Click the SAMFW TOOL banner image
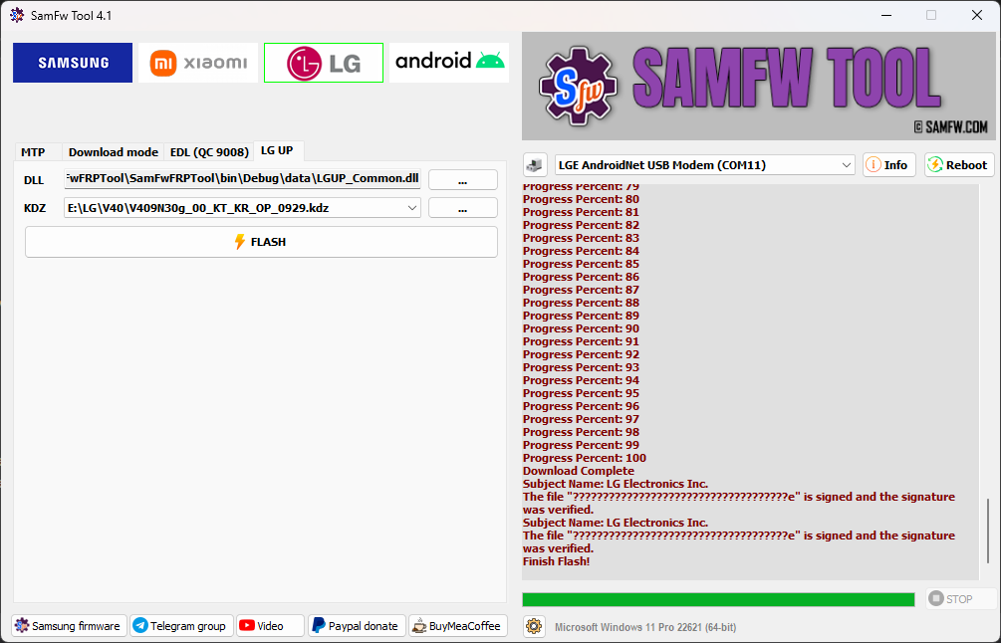This screenshot has width=1001, height=643. (x=758, y=87)
